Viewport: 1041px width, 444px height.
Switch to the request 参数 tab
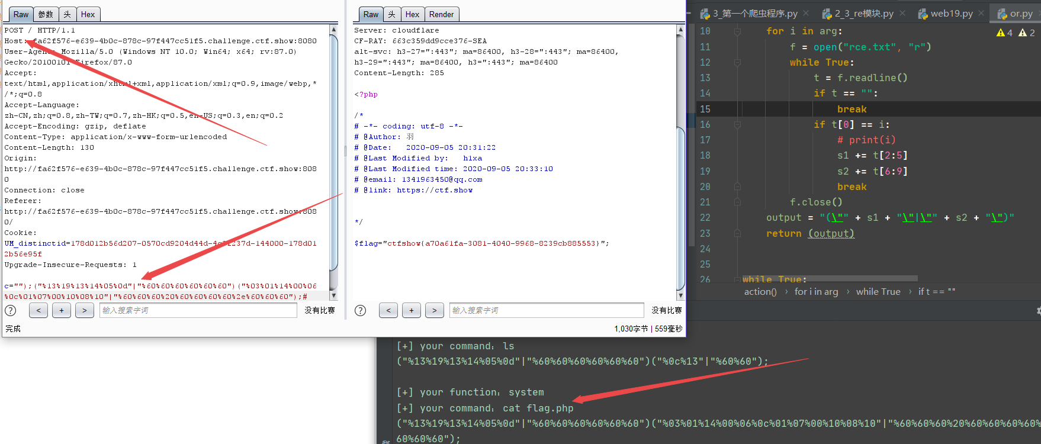coord(46,14)
